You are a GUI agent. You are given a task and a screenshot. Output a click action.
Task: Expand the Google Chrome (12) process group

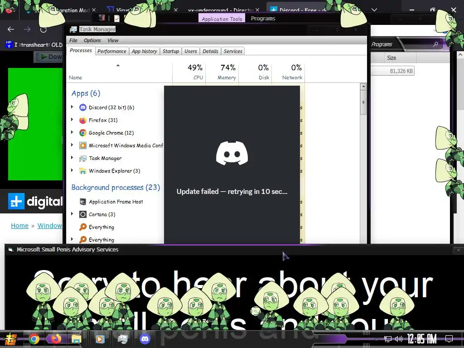pos(72,133)
